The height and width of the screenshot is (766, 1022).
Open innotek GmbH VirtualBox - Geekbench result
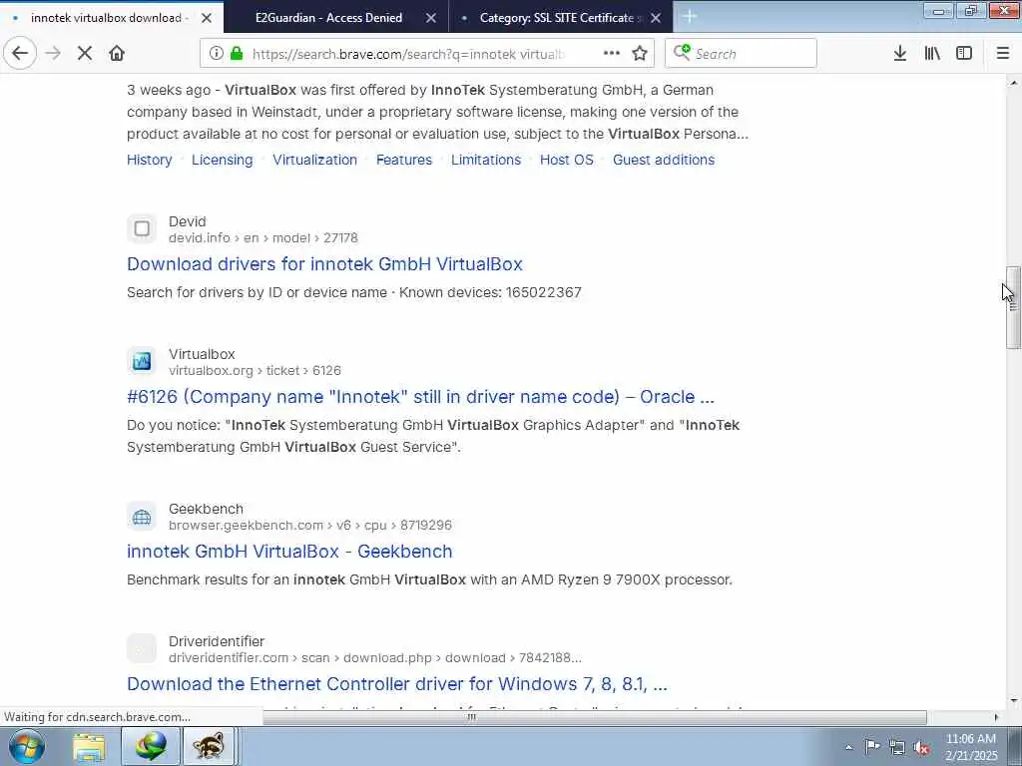pyautogui.click(x=289, y=551)
